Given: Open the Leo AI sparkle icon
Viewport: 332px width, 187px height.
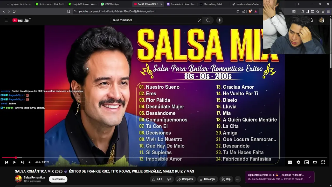Looking at the screenshot, I should click(318, 11).
